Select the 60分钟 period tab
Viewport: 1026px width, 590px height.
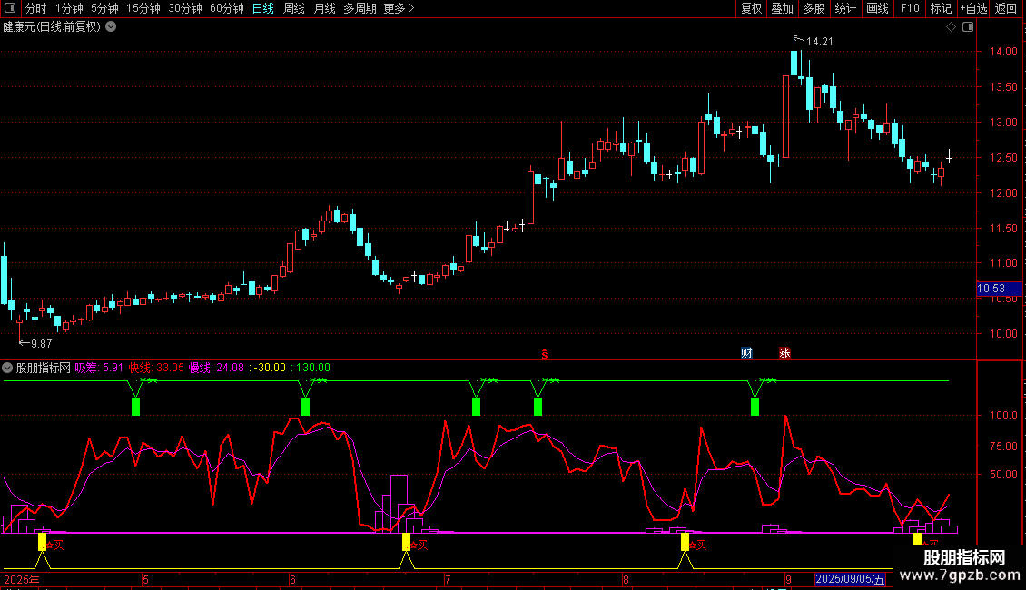(x=226, y=8)
